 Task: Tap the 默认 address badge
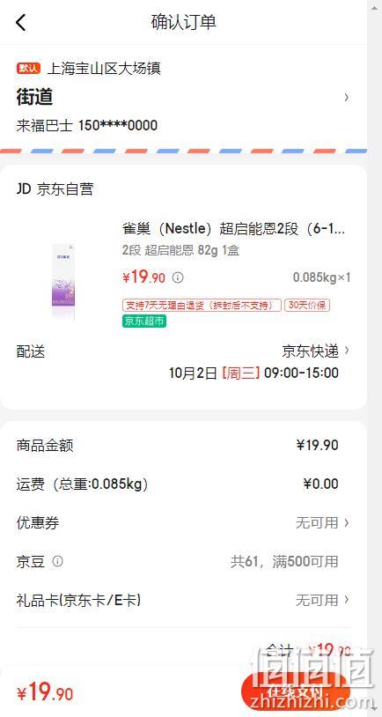pyautogui.click(x=29, y=69)
